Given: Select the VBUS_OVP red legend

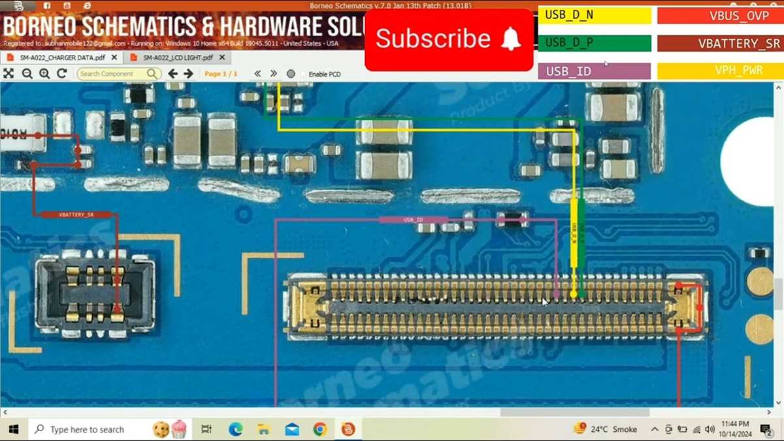Looking at the screenshot, I should [x=721, y=16].
